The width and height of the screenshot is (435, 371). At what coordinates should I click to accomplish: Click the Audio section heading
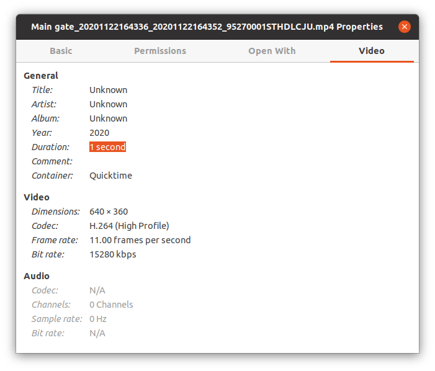(x=37, y=276)
